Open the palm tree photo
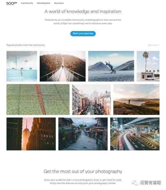The width and height of the screenshot is (166, 190). [x=148, y=66]
